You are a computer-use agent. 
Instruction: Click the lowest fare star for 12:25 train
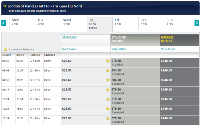108,109
